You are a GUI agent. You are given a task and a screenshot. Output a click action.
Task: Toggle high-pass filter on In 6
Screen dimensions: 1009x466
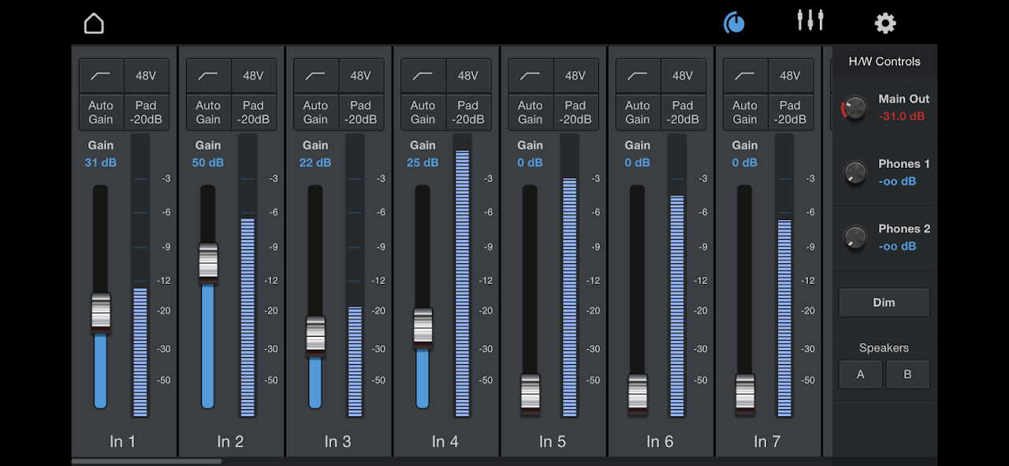tap(637, 76)
